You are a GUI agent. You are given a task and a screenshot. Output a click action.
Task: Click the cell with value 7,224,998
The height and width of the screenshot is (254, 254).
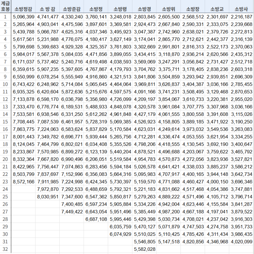tap(72, 182)
